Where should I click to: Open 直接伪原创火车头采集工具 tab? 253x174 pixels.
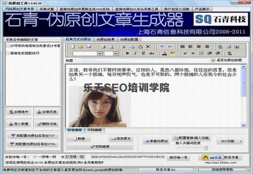137,9
